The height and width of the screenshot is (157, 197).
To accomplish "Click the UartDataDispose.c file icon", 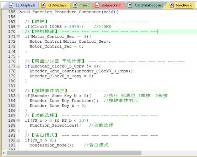I will (130, 5).
